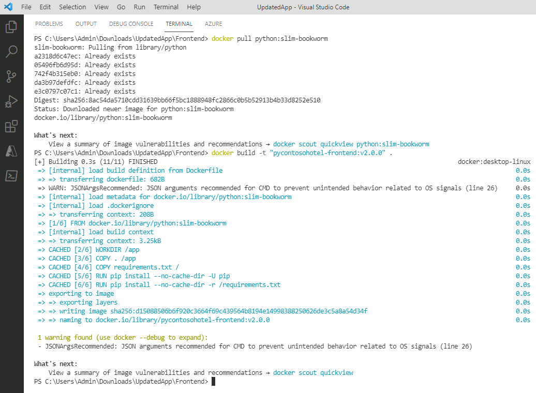Click the 'docker pull python:slim-bookworm' command text
The width and height of the screenshot is (536, 393).
(270, 39)
